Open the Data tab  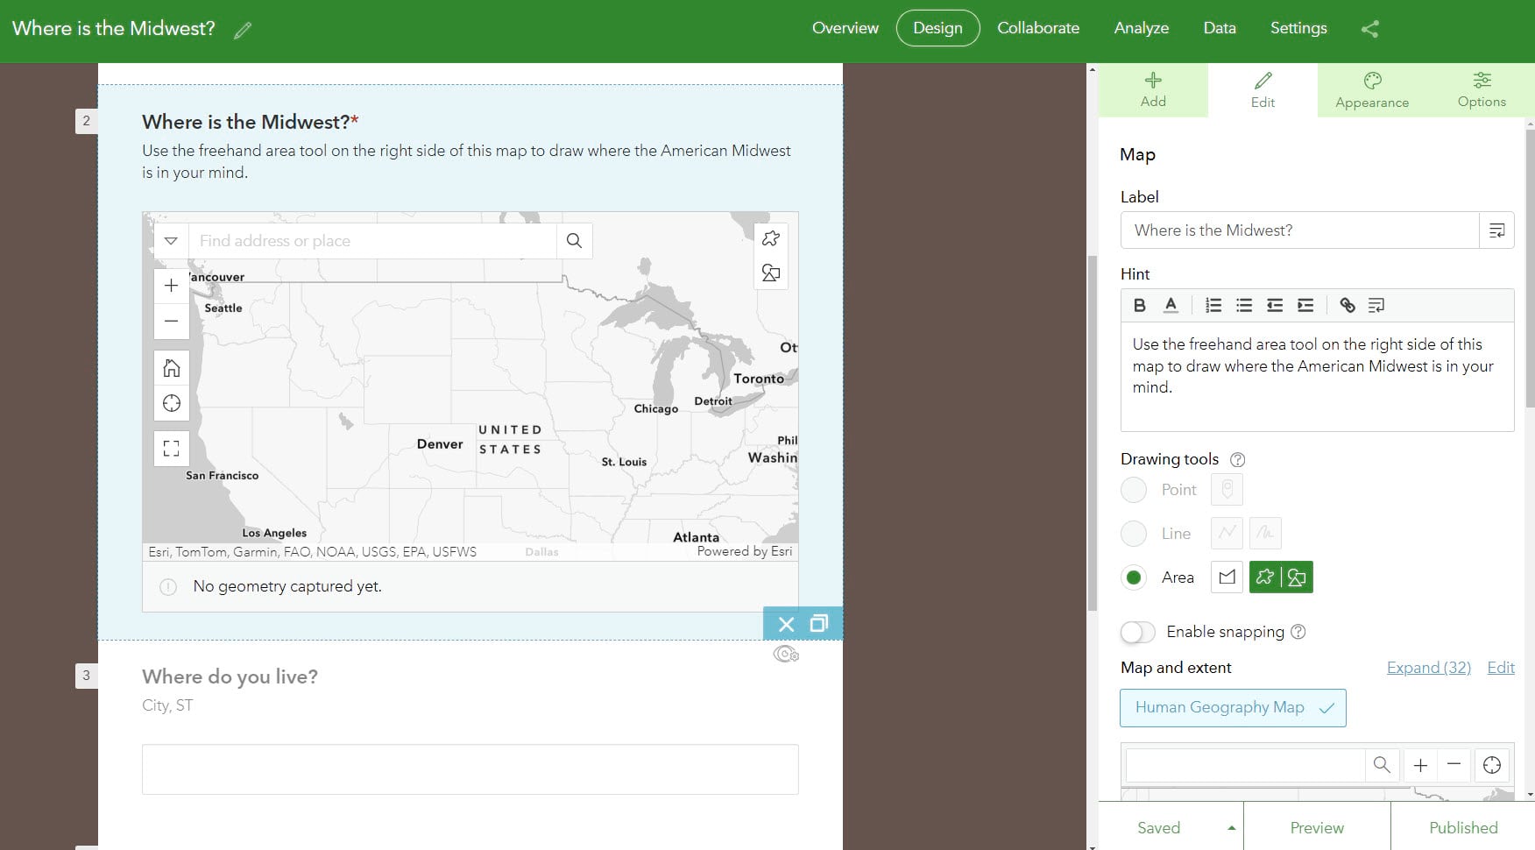(x=1220, y=28)
